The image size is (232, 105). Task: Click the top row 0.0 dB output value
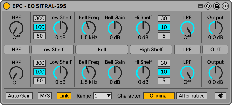click(216, 38)
